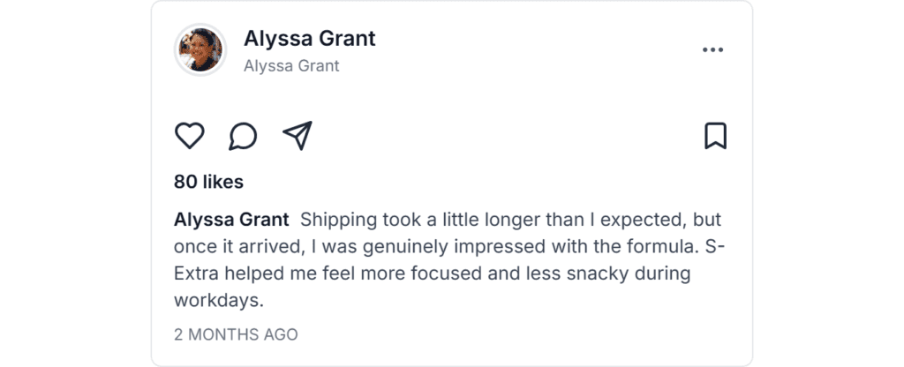The width and height of the screenshot is (904, 367).
Task: Toggle bookmark saved state for this post
Action: (x=715, y=136)
